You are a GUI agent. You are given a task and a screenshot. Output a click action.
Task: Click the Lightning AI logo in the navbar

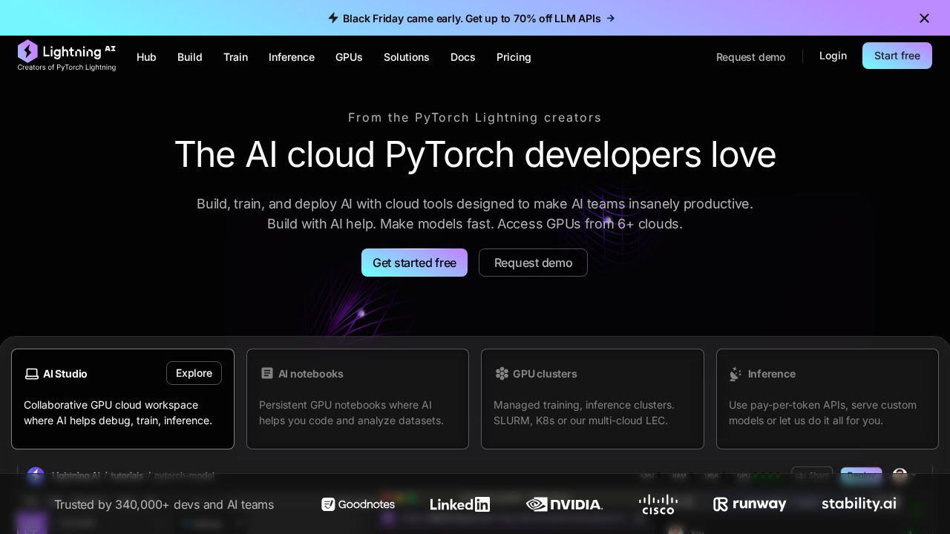(67, 52)
